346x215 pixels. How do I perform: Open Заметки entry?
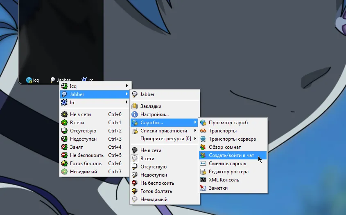(233, 188)
